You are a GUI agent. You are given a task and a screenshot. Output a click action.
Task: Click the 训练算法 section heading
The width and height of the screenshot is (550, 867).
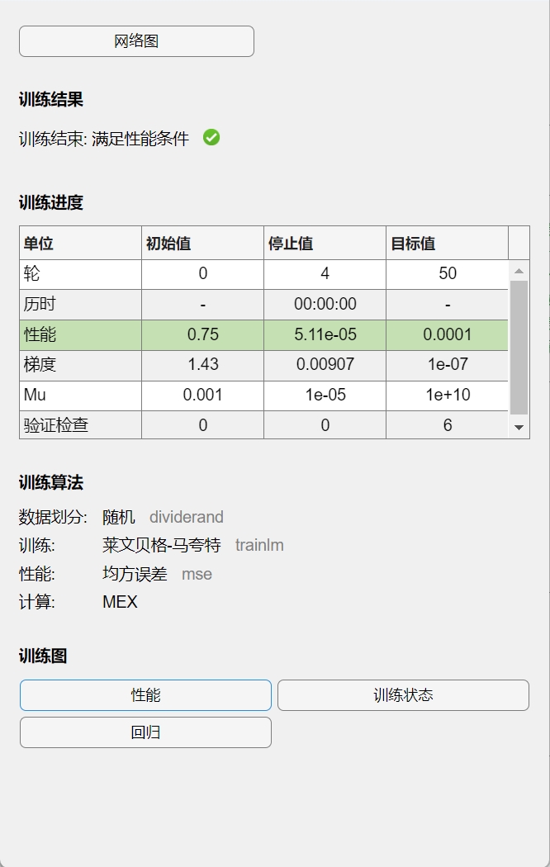(x=51, y=483)
